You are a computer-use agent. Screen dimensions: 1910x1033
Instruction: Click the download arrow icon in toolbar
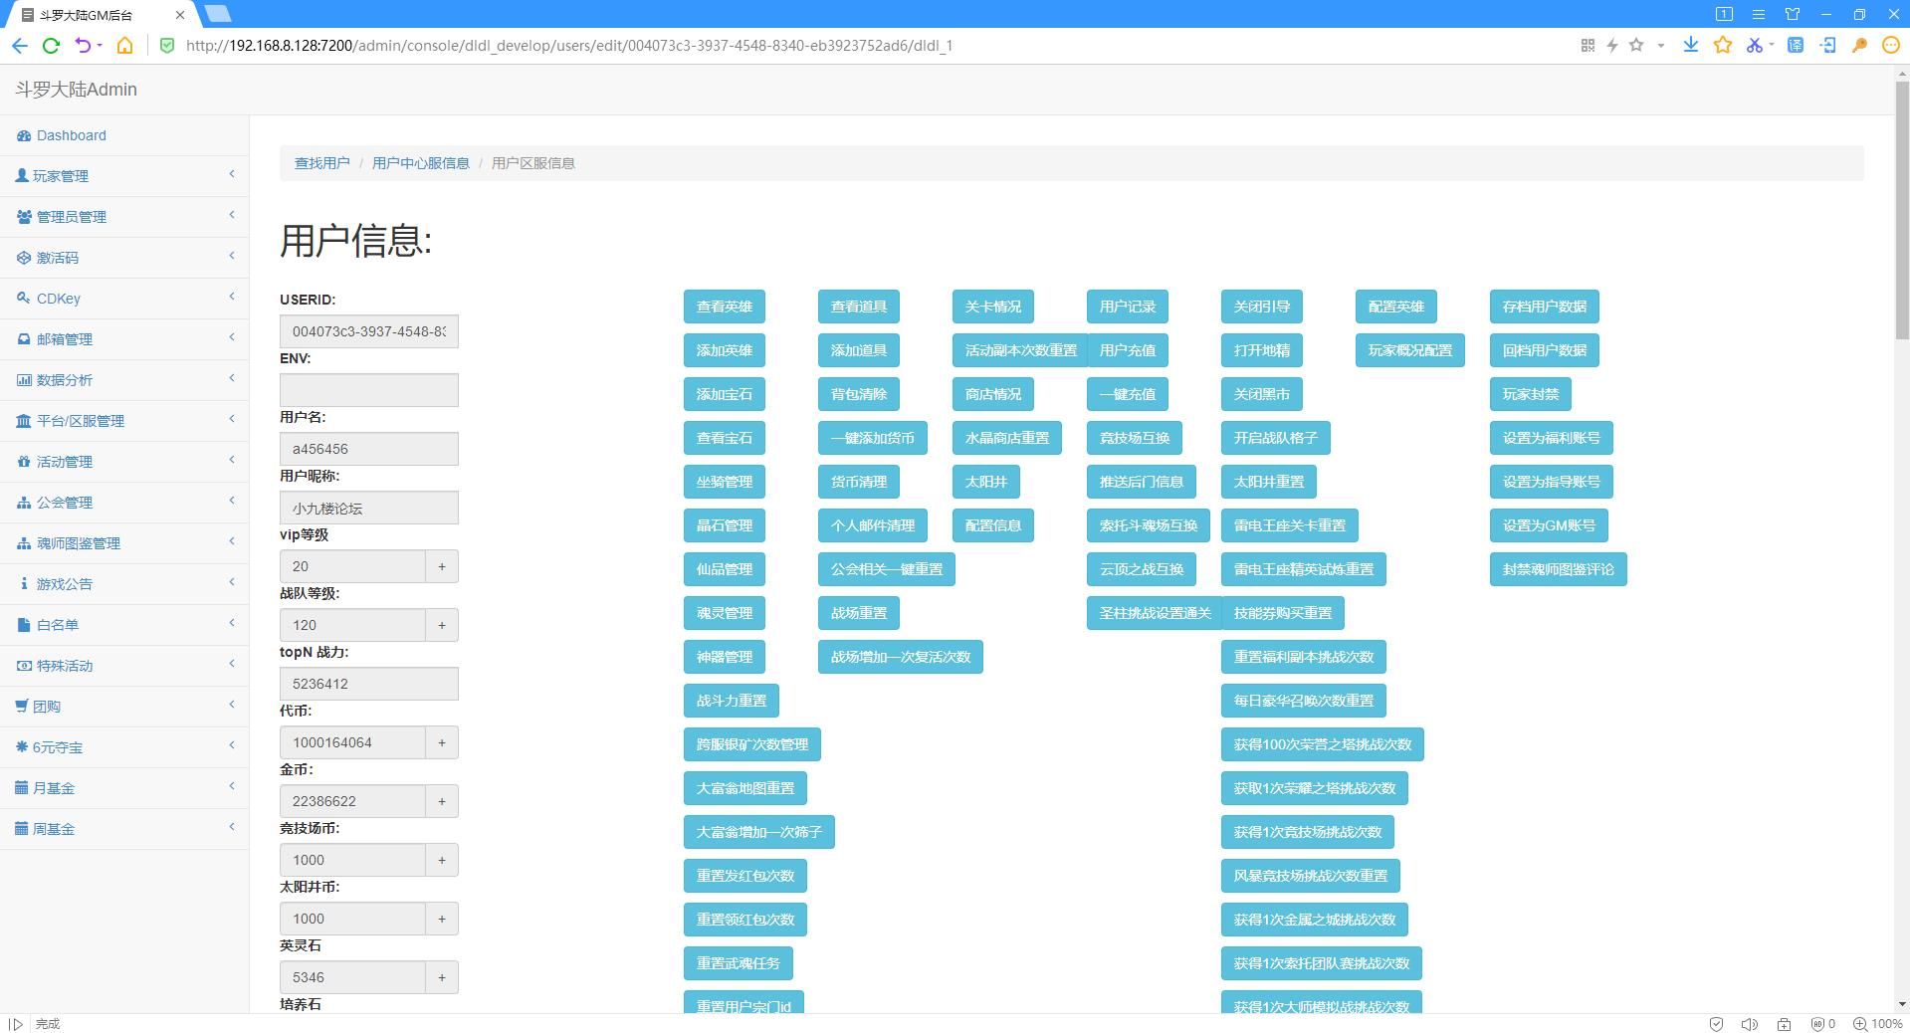[x=1690, y=45]
